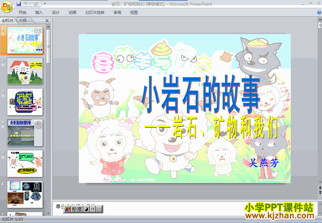
Task: Go to previous slide with double-up arrow
Action: pos(320,188)
